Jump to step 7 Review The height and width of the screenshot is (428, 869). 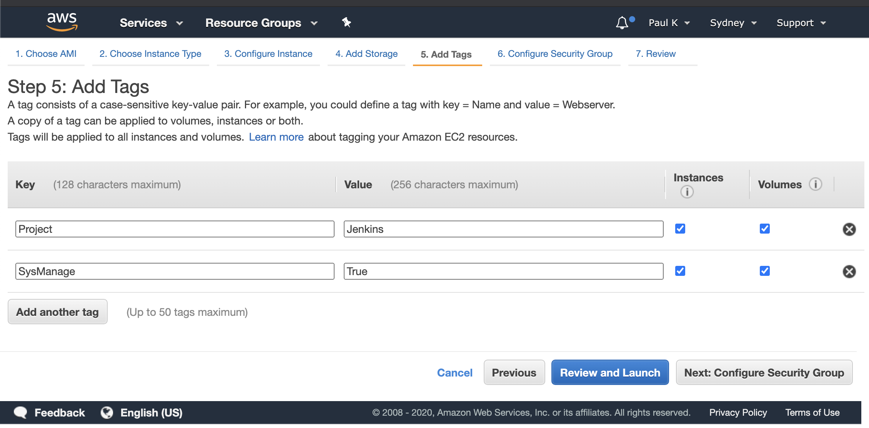(x=656, y=54)
